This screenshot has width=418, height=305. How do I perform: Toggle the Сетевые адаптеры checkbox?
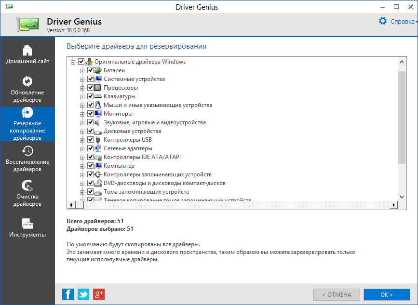90,148
